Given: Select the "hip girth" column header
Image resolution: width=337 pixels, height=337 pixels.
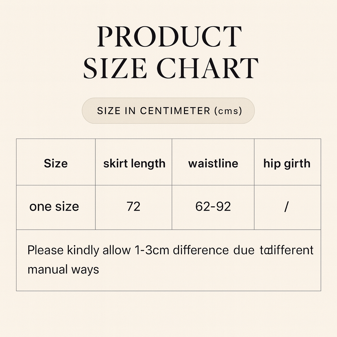Looking at the screenshot, I should tap(287, 163).
